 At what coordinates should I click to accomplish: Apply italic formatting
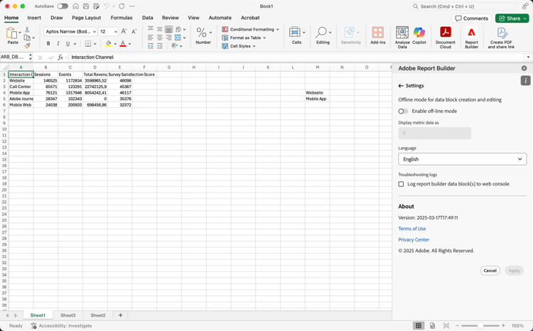(58, 43)
